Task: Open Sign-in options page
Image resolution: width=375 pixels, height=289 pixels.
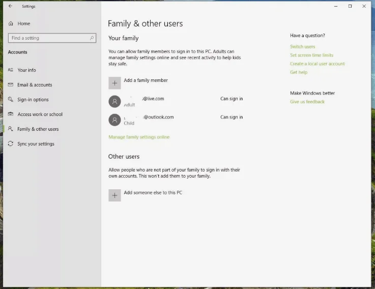Action: (x=33, y=100)
